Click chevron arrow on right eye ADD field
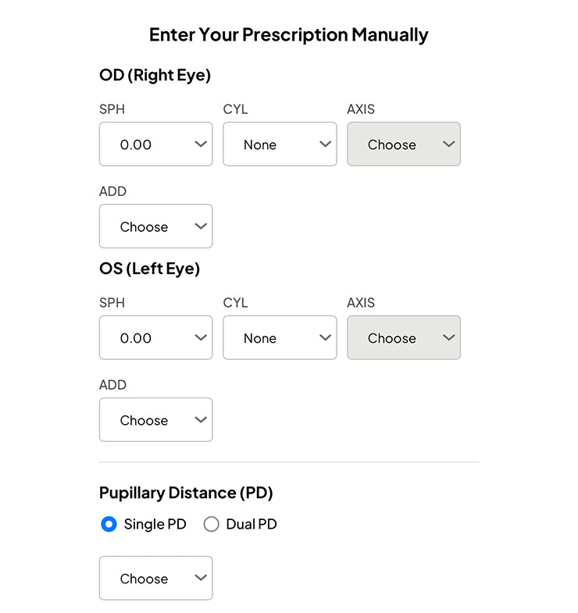 (x=201, y=226)
